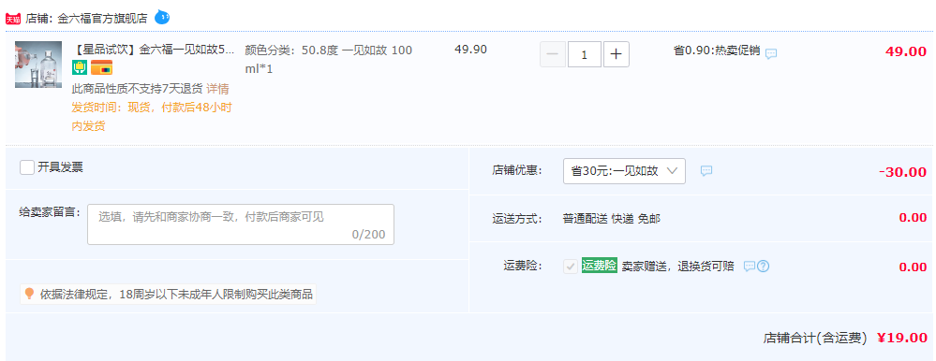This screenshot has width=936, height=361.
Task: Tick the 开具发票 checkbox
Action: tap(27, 167)
